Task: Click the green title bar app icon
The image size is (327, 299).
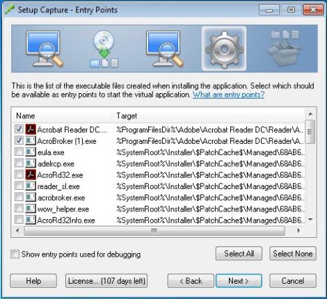Action: (10, 10)
